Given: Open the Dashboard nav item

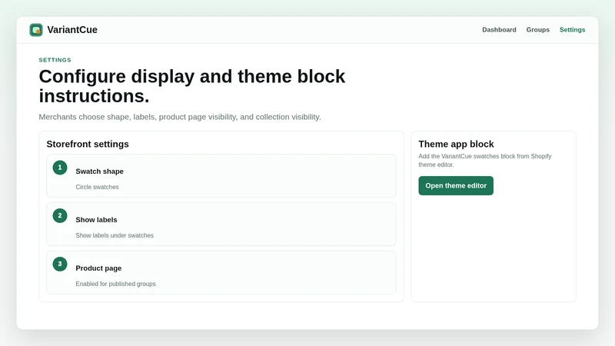Looking at the screenshot, I should point(499,30).
